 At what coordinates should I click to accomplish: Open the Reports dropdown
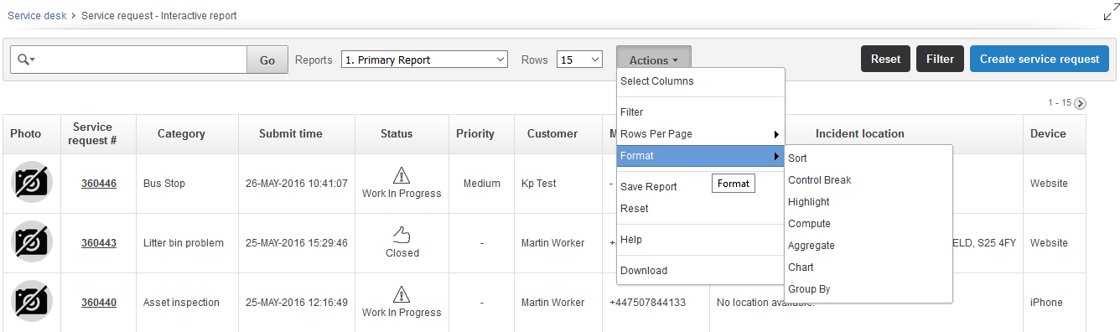[424, 60]
